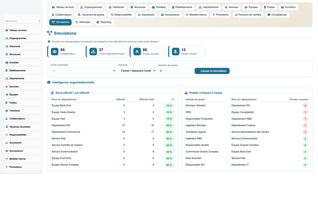Click Service Administration des Ventes cell
This screenshot has width=318, height=197.
[250, 132]
